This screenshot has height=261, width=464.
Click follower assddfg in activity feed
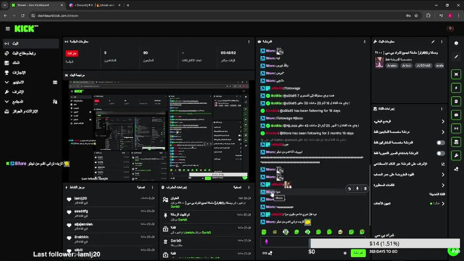81,211
